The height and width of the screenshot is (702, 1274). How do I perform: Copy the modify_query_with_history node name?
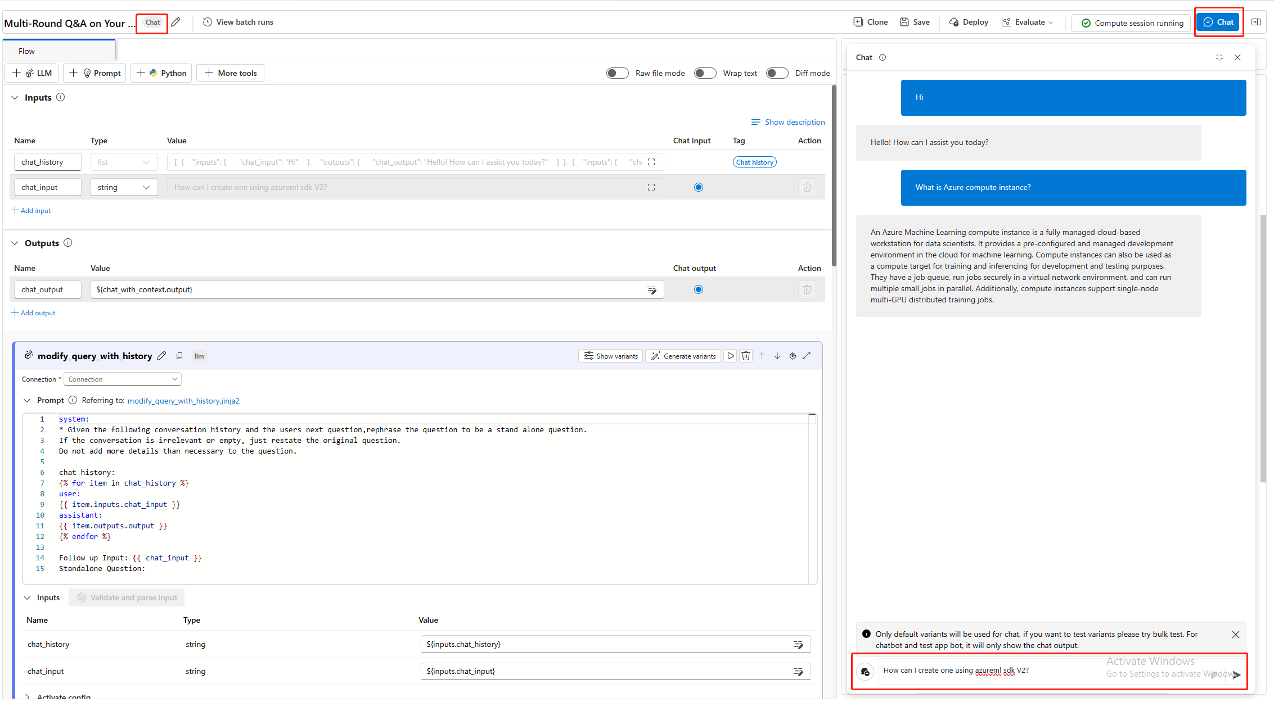coord(179,356)
